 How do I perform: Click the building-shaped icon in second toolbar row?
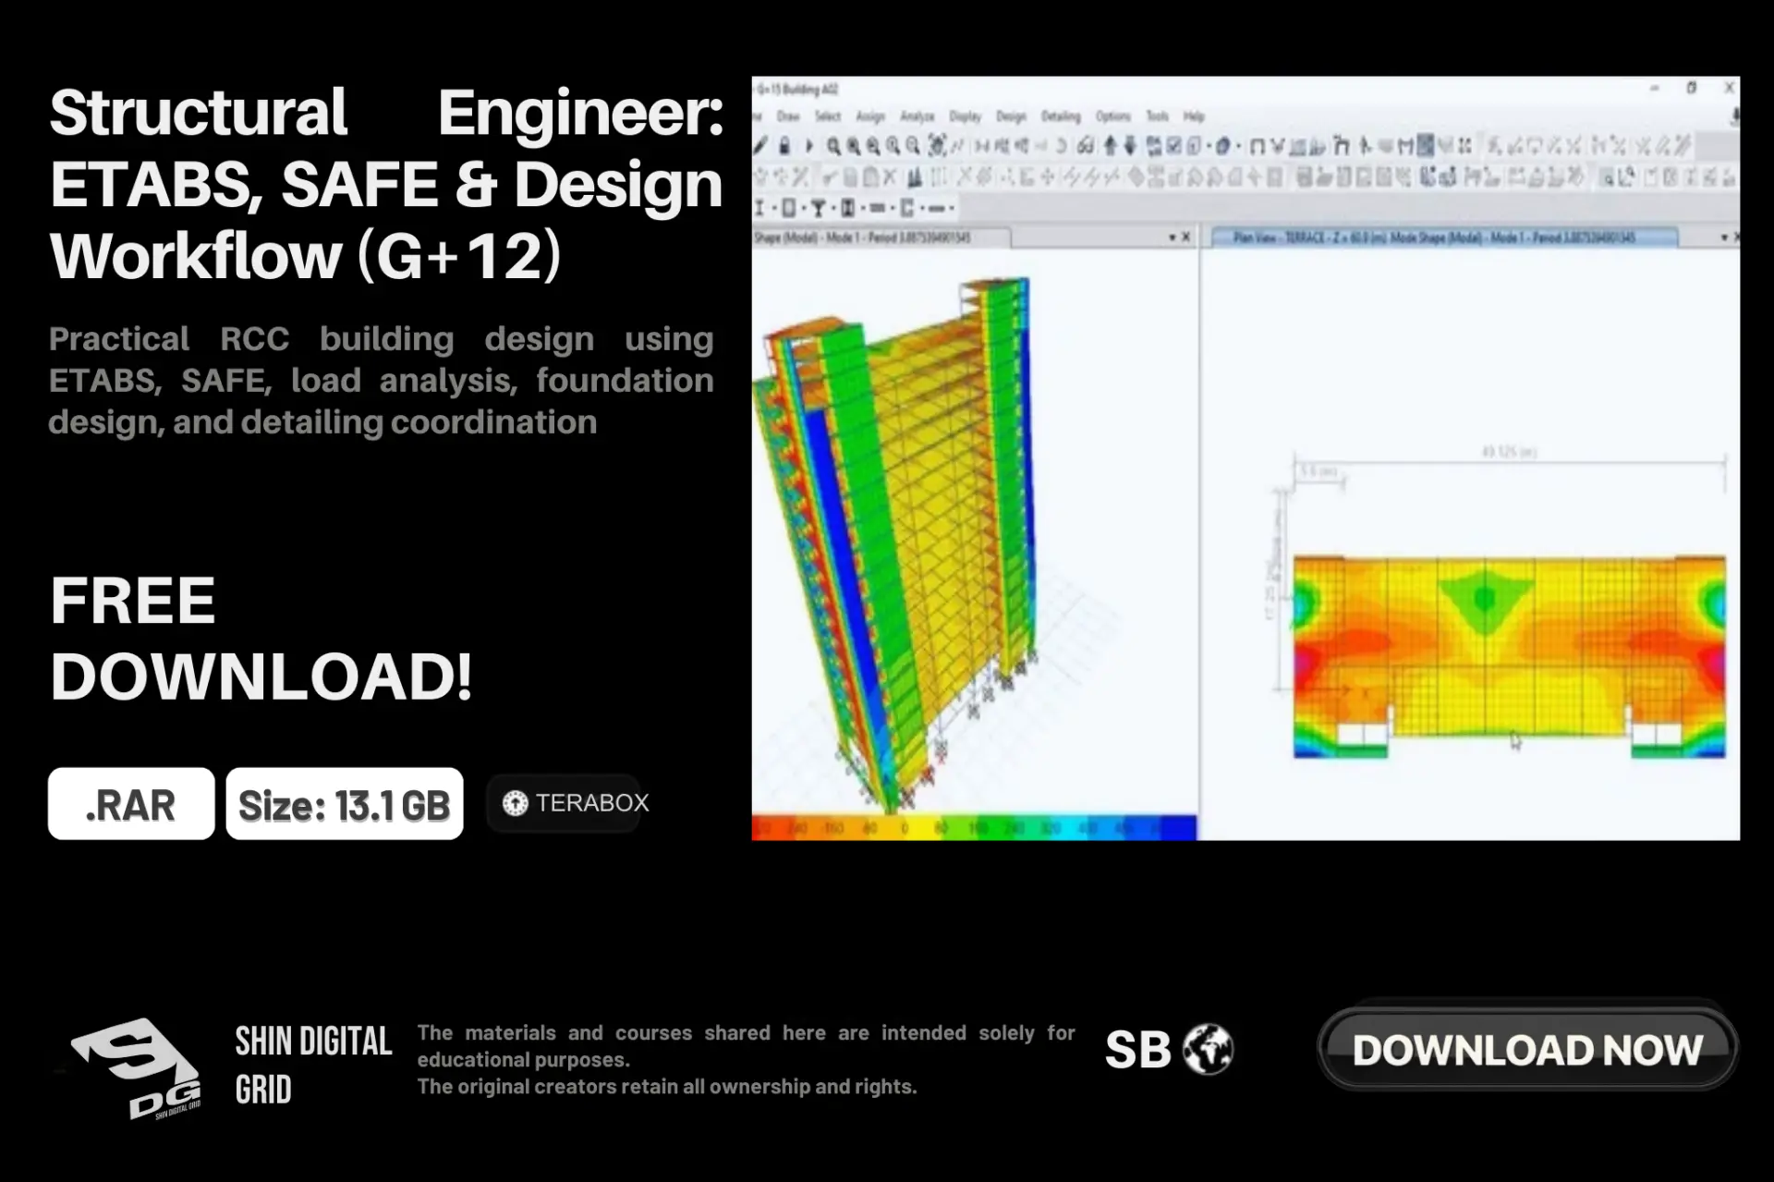(914, 177)
